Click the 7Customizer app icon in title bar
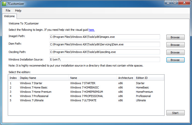192x125 pixels. [x=4, y=4]
